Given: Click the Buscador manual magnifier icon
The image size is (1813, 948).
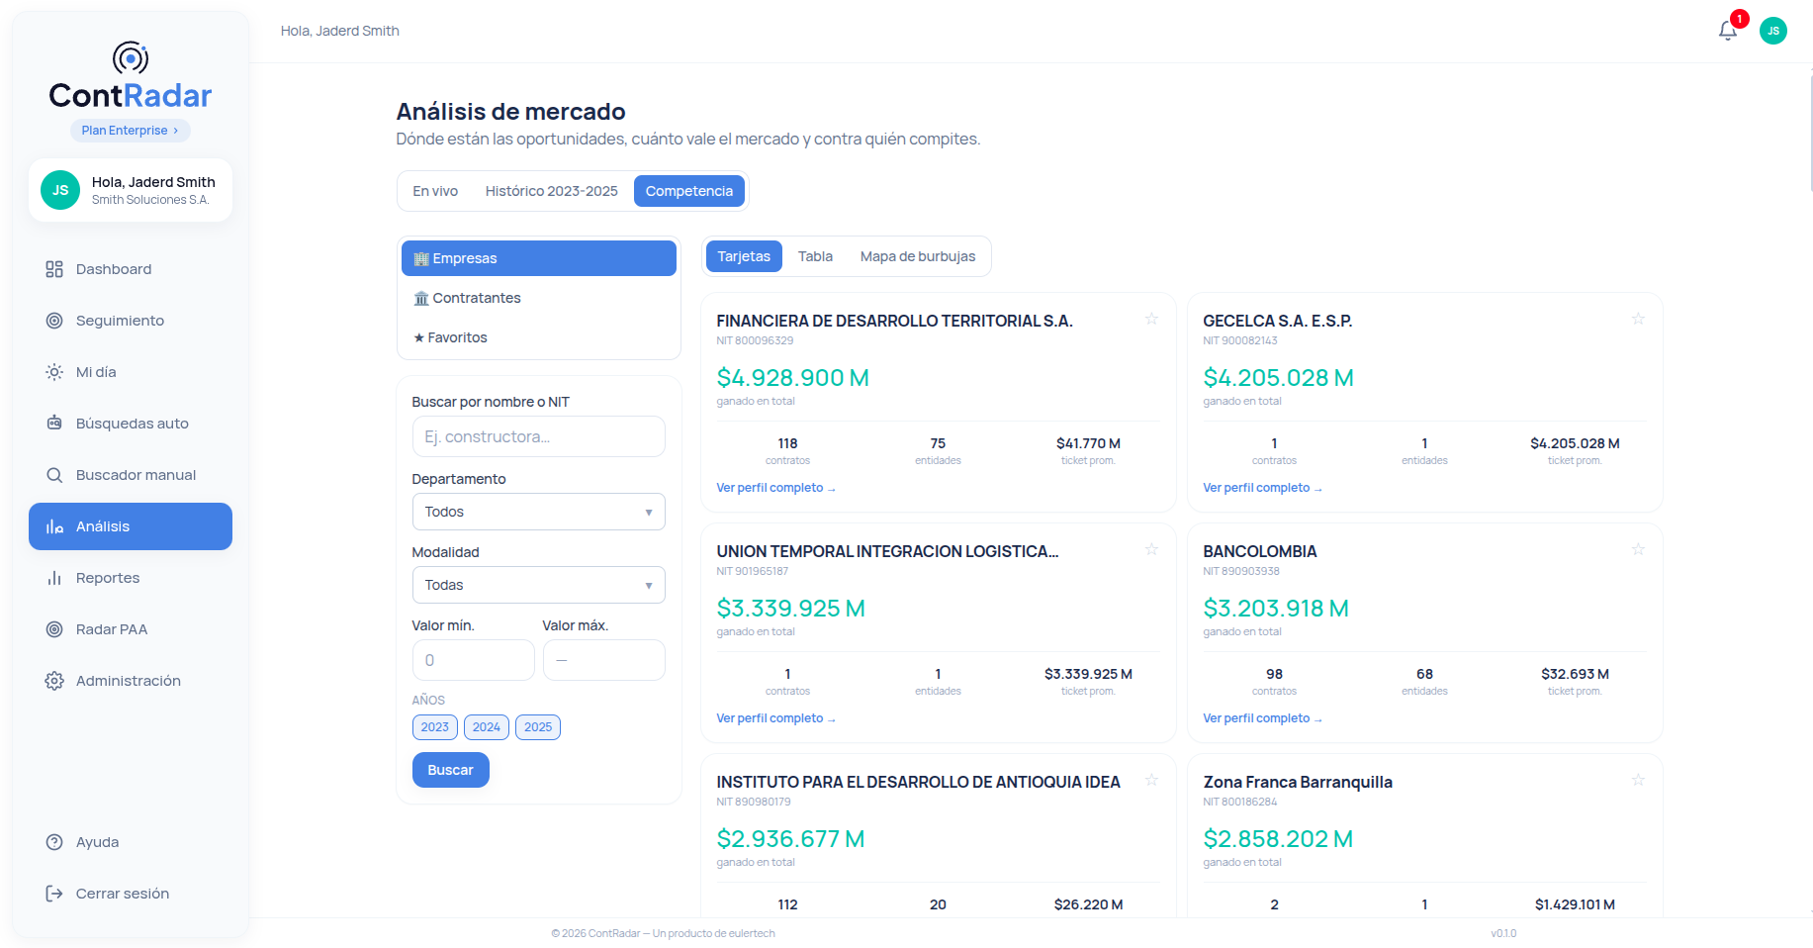Looking at the screenshot, I should coord(54,475).
